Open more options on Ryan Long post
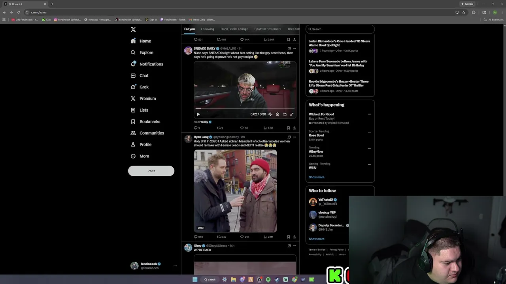 click(294, 137)
